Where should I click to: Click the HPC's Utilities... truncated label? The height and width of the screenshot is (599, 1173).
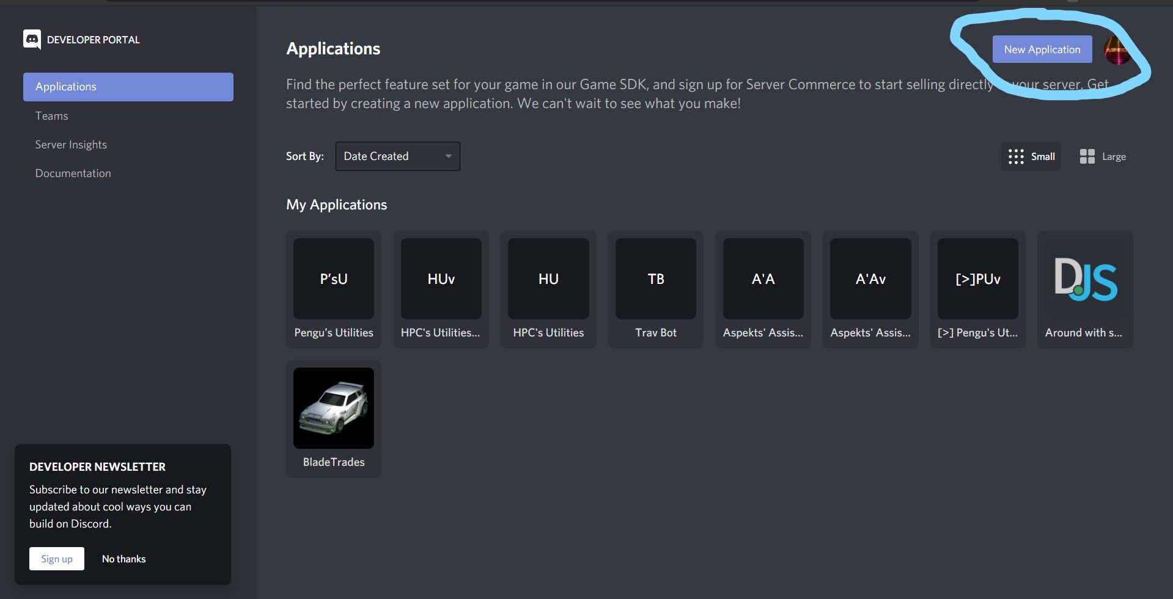(x=441, y=333)
